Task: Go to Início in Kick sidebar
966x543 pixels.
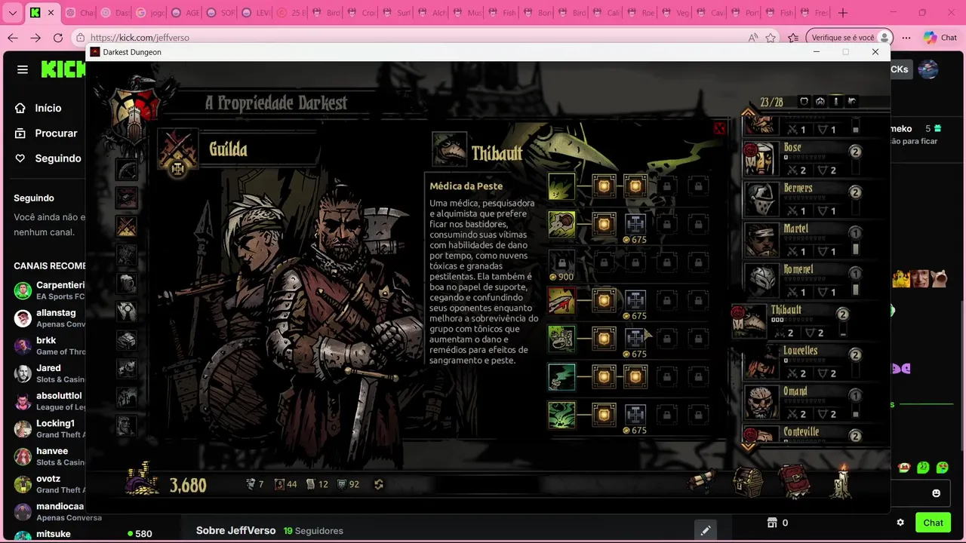Action: click(x=48, y=108)
